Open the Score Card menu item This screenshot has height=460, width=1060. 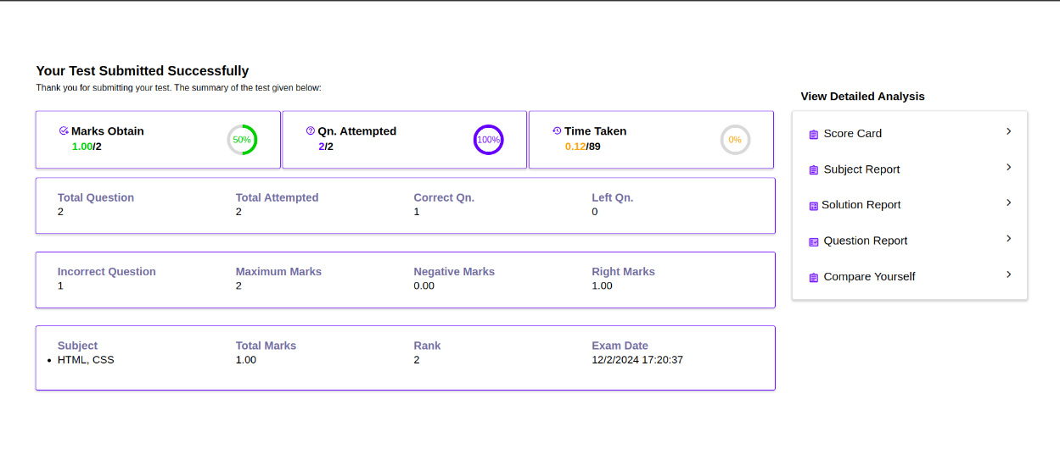point(852,134)
